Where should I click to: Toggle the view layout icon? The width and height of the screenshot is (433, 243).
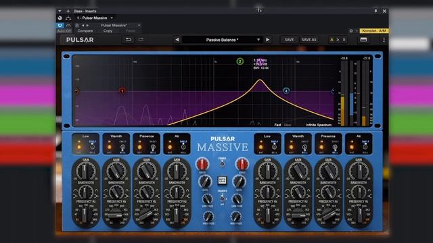pos(363,40)
